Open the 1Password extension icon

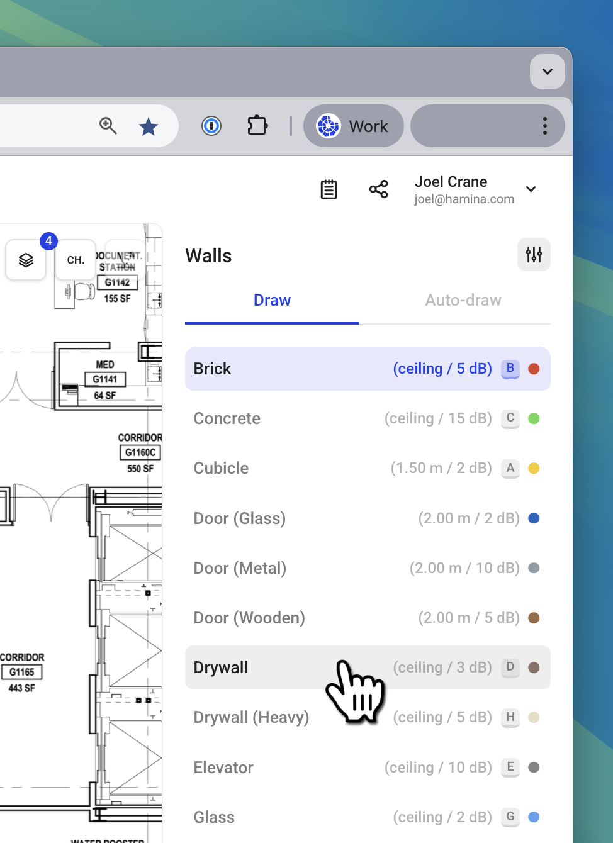pyautogui.click(x=211, y=126)
